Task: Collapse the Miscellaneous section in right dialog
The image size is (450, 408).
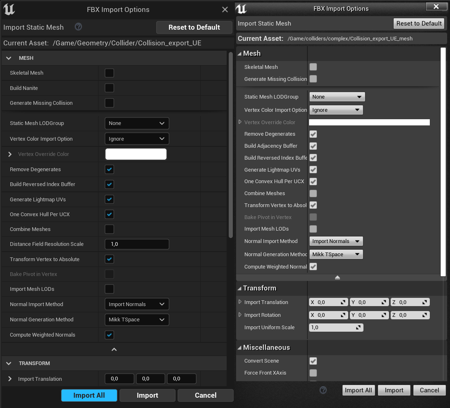Action: click(x=239, y=348)
